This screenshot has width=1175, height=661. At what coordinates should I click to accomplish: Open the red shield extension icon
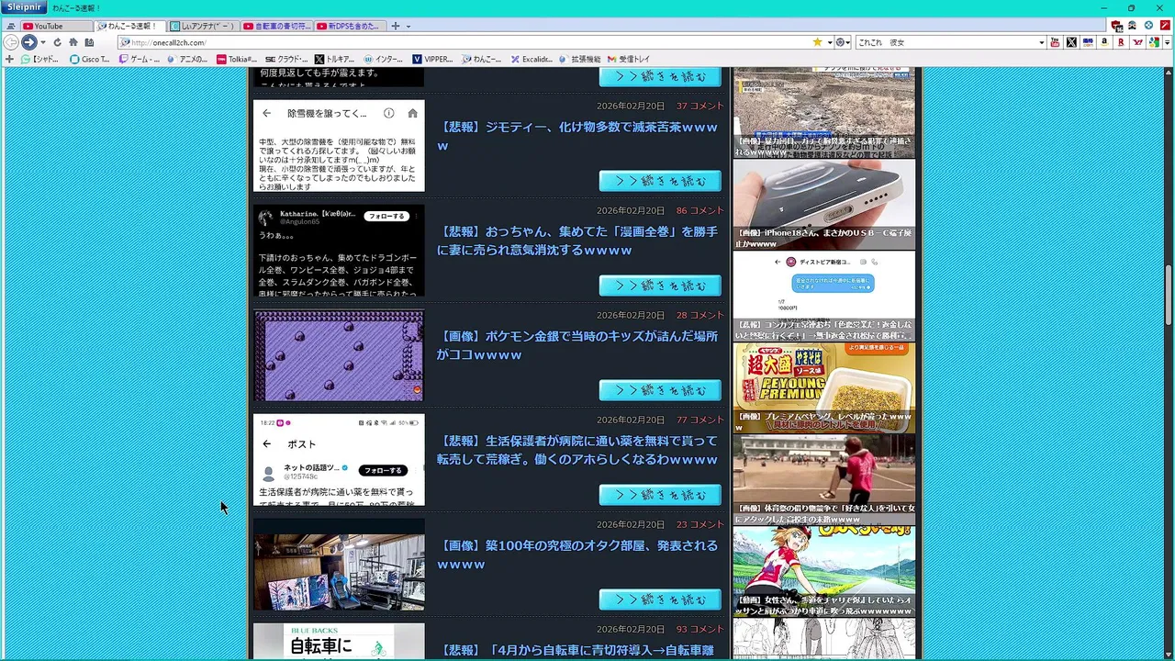(x=1117, y=26)
